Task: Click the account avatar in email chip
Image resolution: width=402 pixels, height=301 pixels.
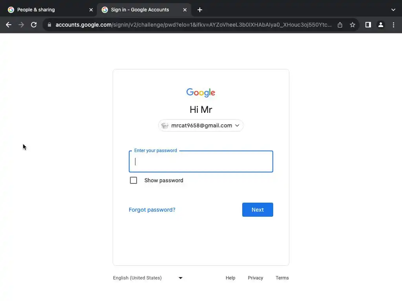Action: click(x=164, y=125)
